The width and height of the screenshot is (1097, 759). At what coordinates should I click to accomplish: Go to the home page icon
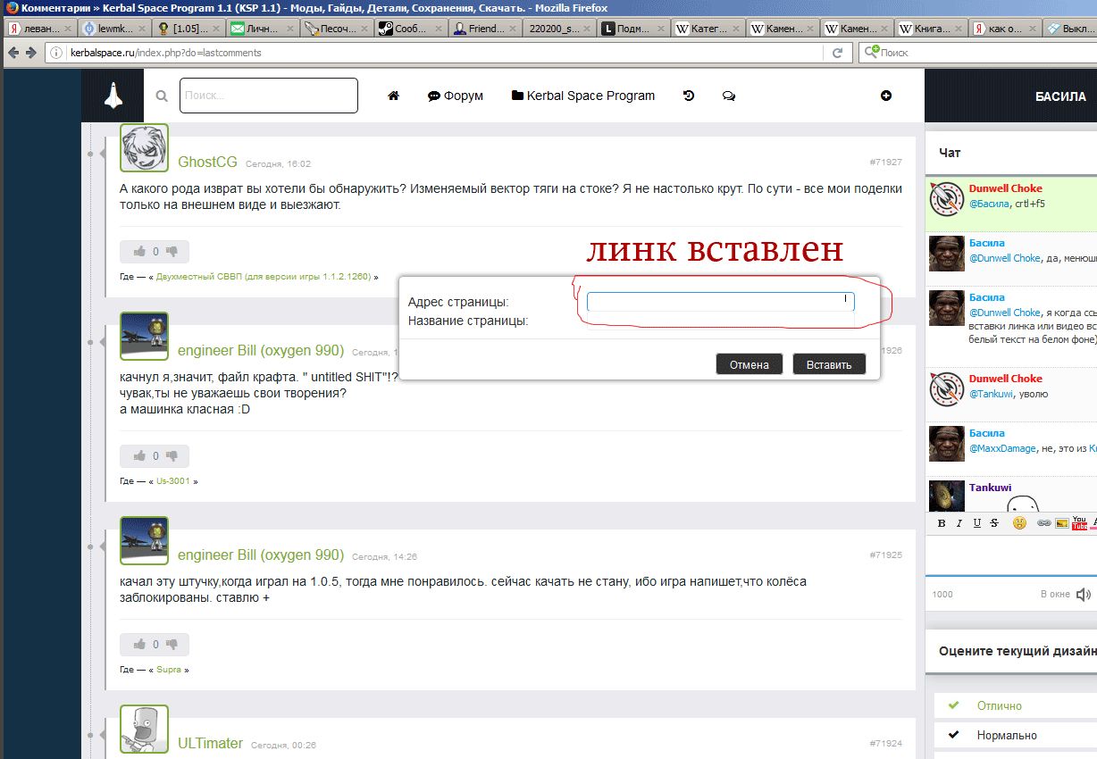393,96
